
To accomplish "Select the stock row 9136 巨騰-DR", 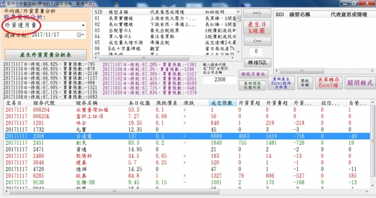I will (x=187, y=182).
